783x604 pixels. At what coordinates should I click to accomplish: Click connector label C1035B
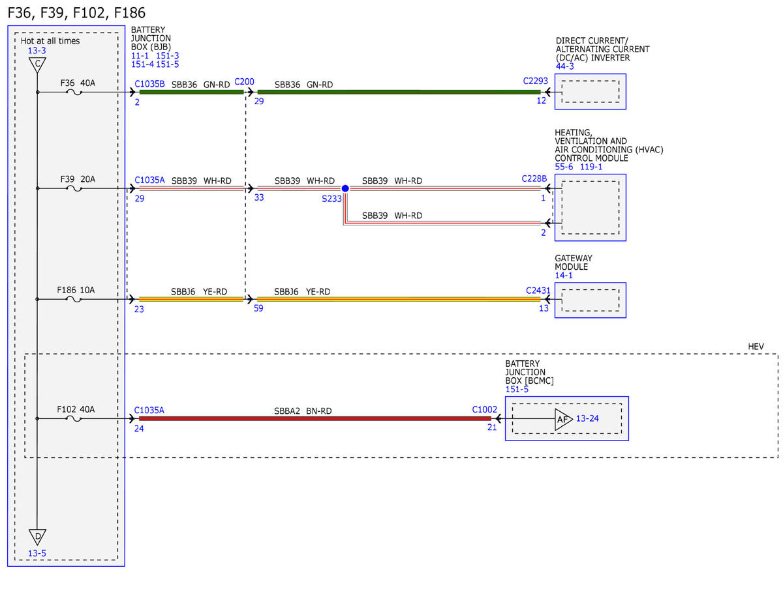[x=149, y=84]
